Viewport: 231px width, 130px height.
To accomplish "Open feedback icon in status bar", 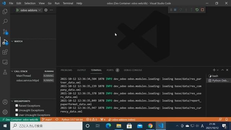I will [220, 120].
